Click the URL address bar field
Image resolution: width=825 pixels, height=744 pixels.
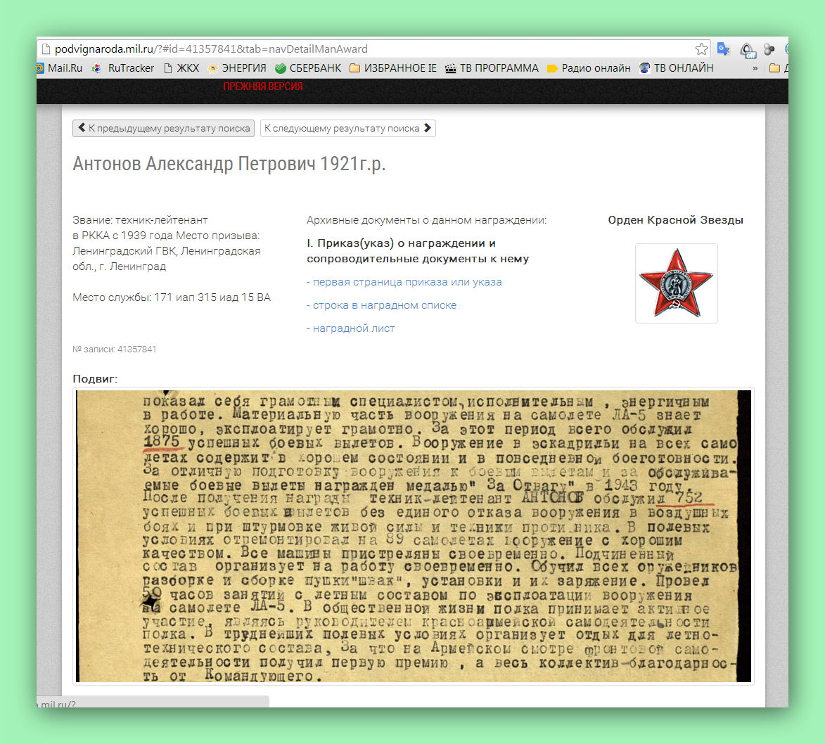(x=369, y=49)
